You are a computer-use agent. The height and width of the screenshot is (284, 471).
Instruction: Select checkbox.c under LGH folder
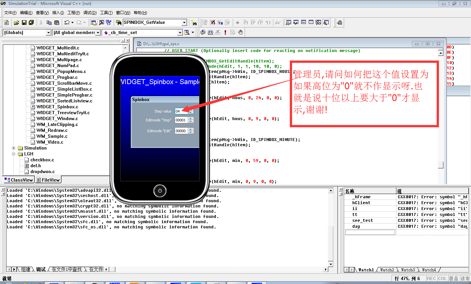(x=42, y=160)
